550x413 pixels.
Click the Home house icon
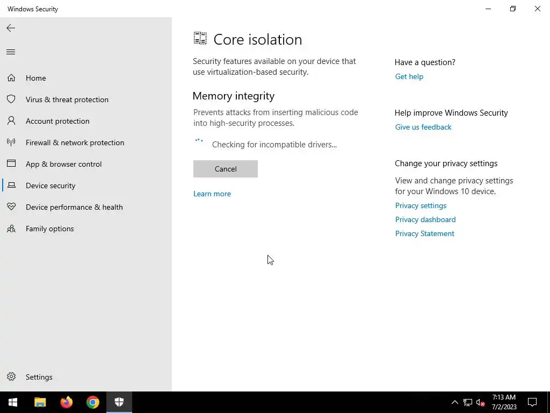11,77
